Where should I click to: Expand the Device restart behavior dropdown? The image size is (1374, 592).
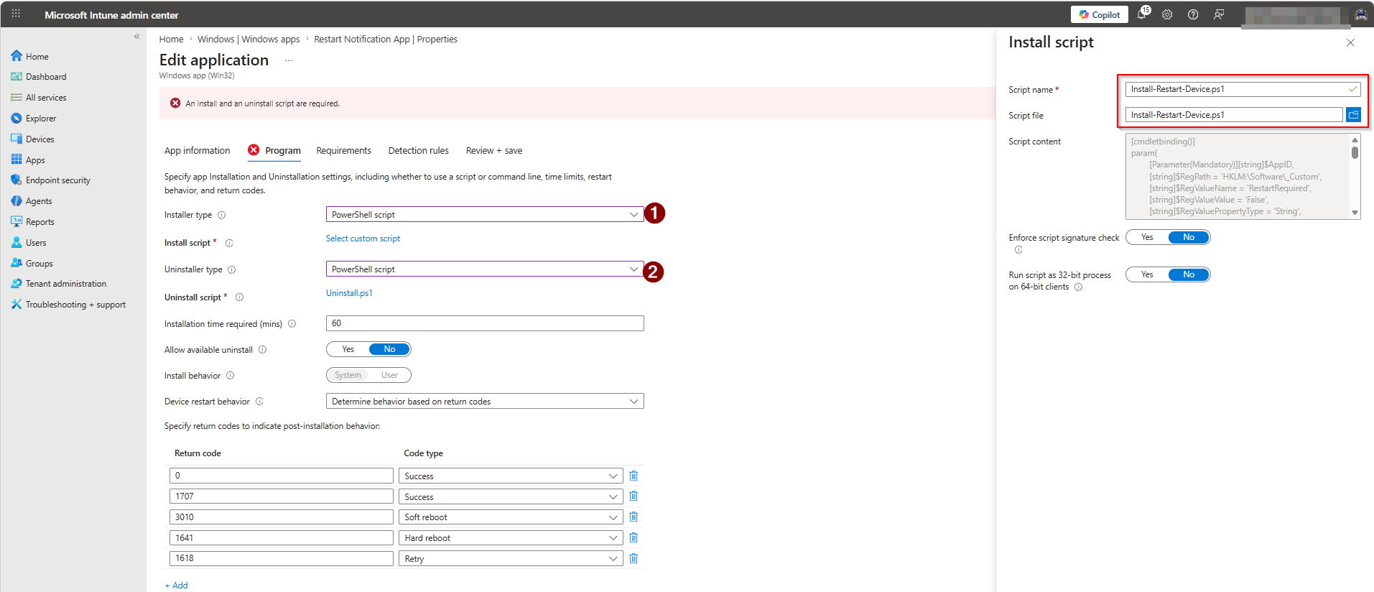click(485, 401)
